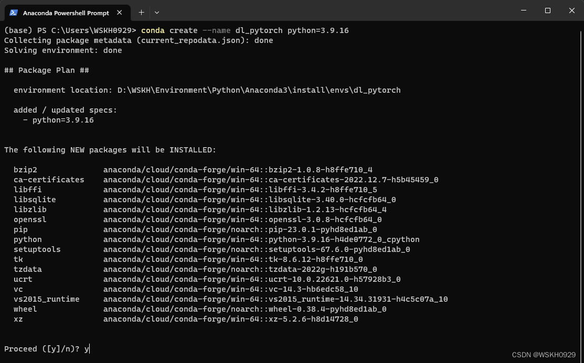Click '- python=3.9.16' spec line
The image size is (584, 363).
point(58,120)
